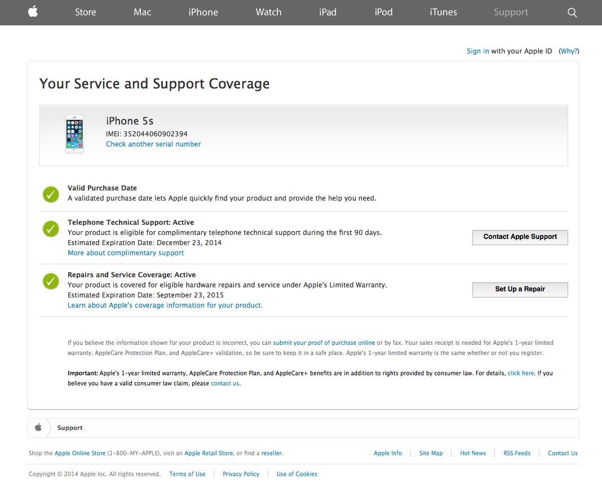The width and height of the screenshot is (602, 497).
Task: Open the iPod menu
Action: 383,12
